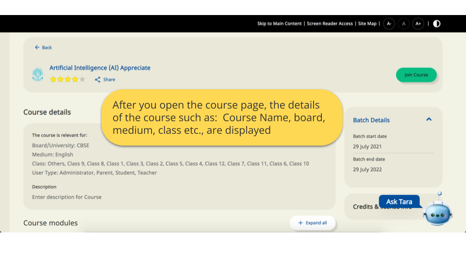This screenshot has width=466, height=262.
Task: Toggle high contrast mode icon
Action: (436, 24)
